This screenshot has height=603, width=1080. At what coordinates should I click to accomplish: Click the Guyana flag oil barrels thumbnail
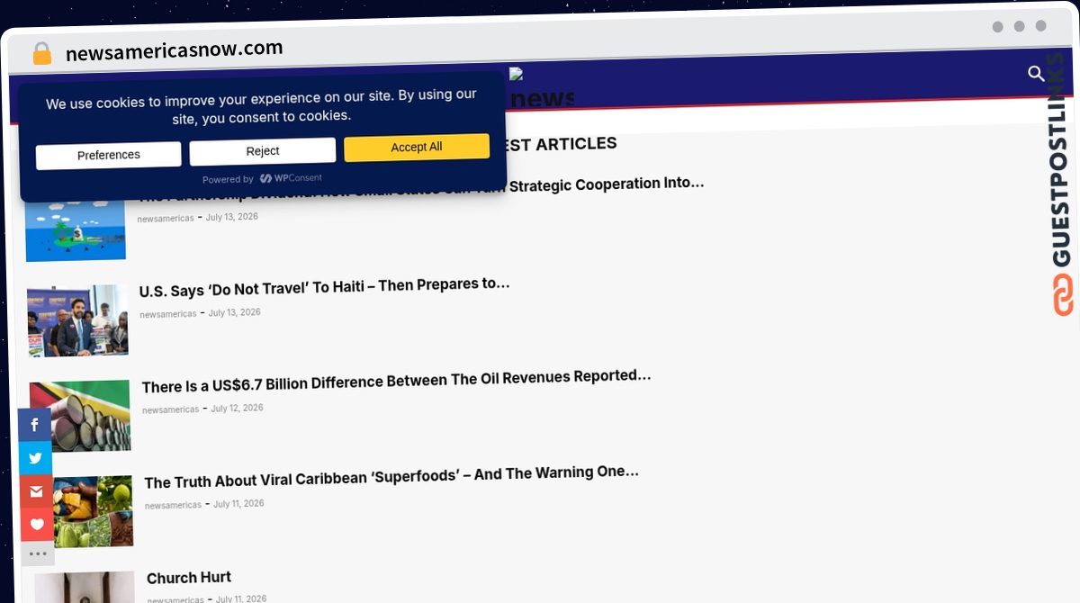[80, 416]
